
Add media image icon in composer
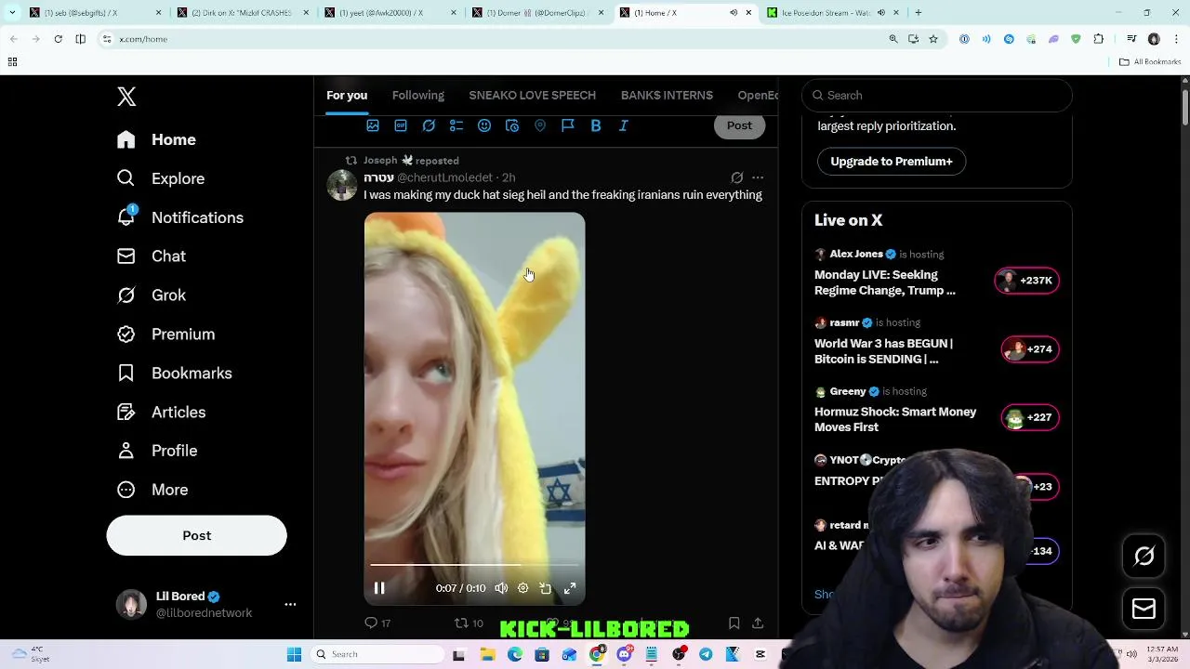[373, 125]
